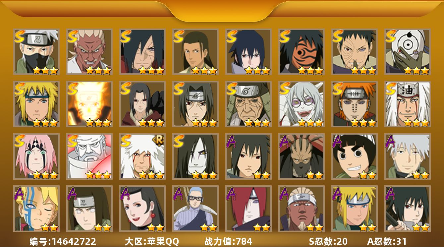Click the white ringed-mask character portrait

408,52
